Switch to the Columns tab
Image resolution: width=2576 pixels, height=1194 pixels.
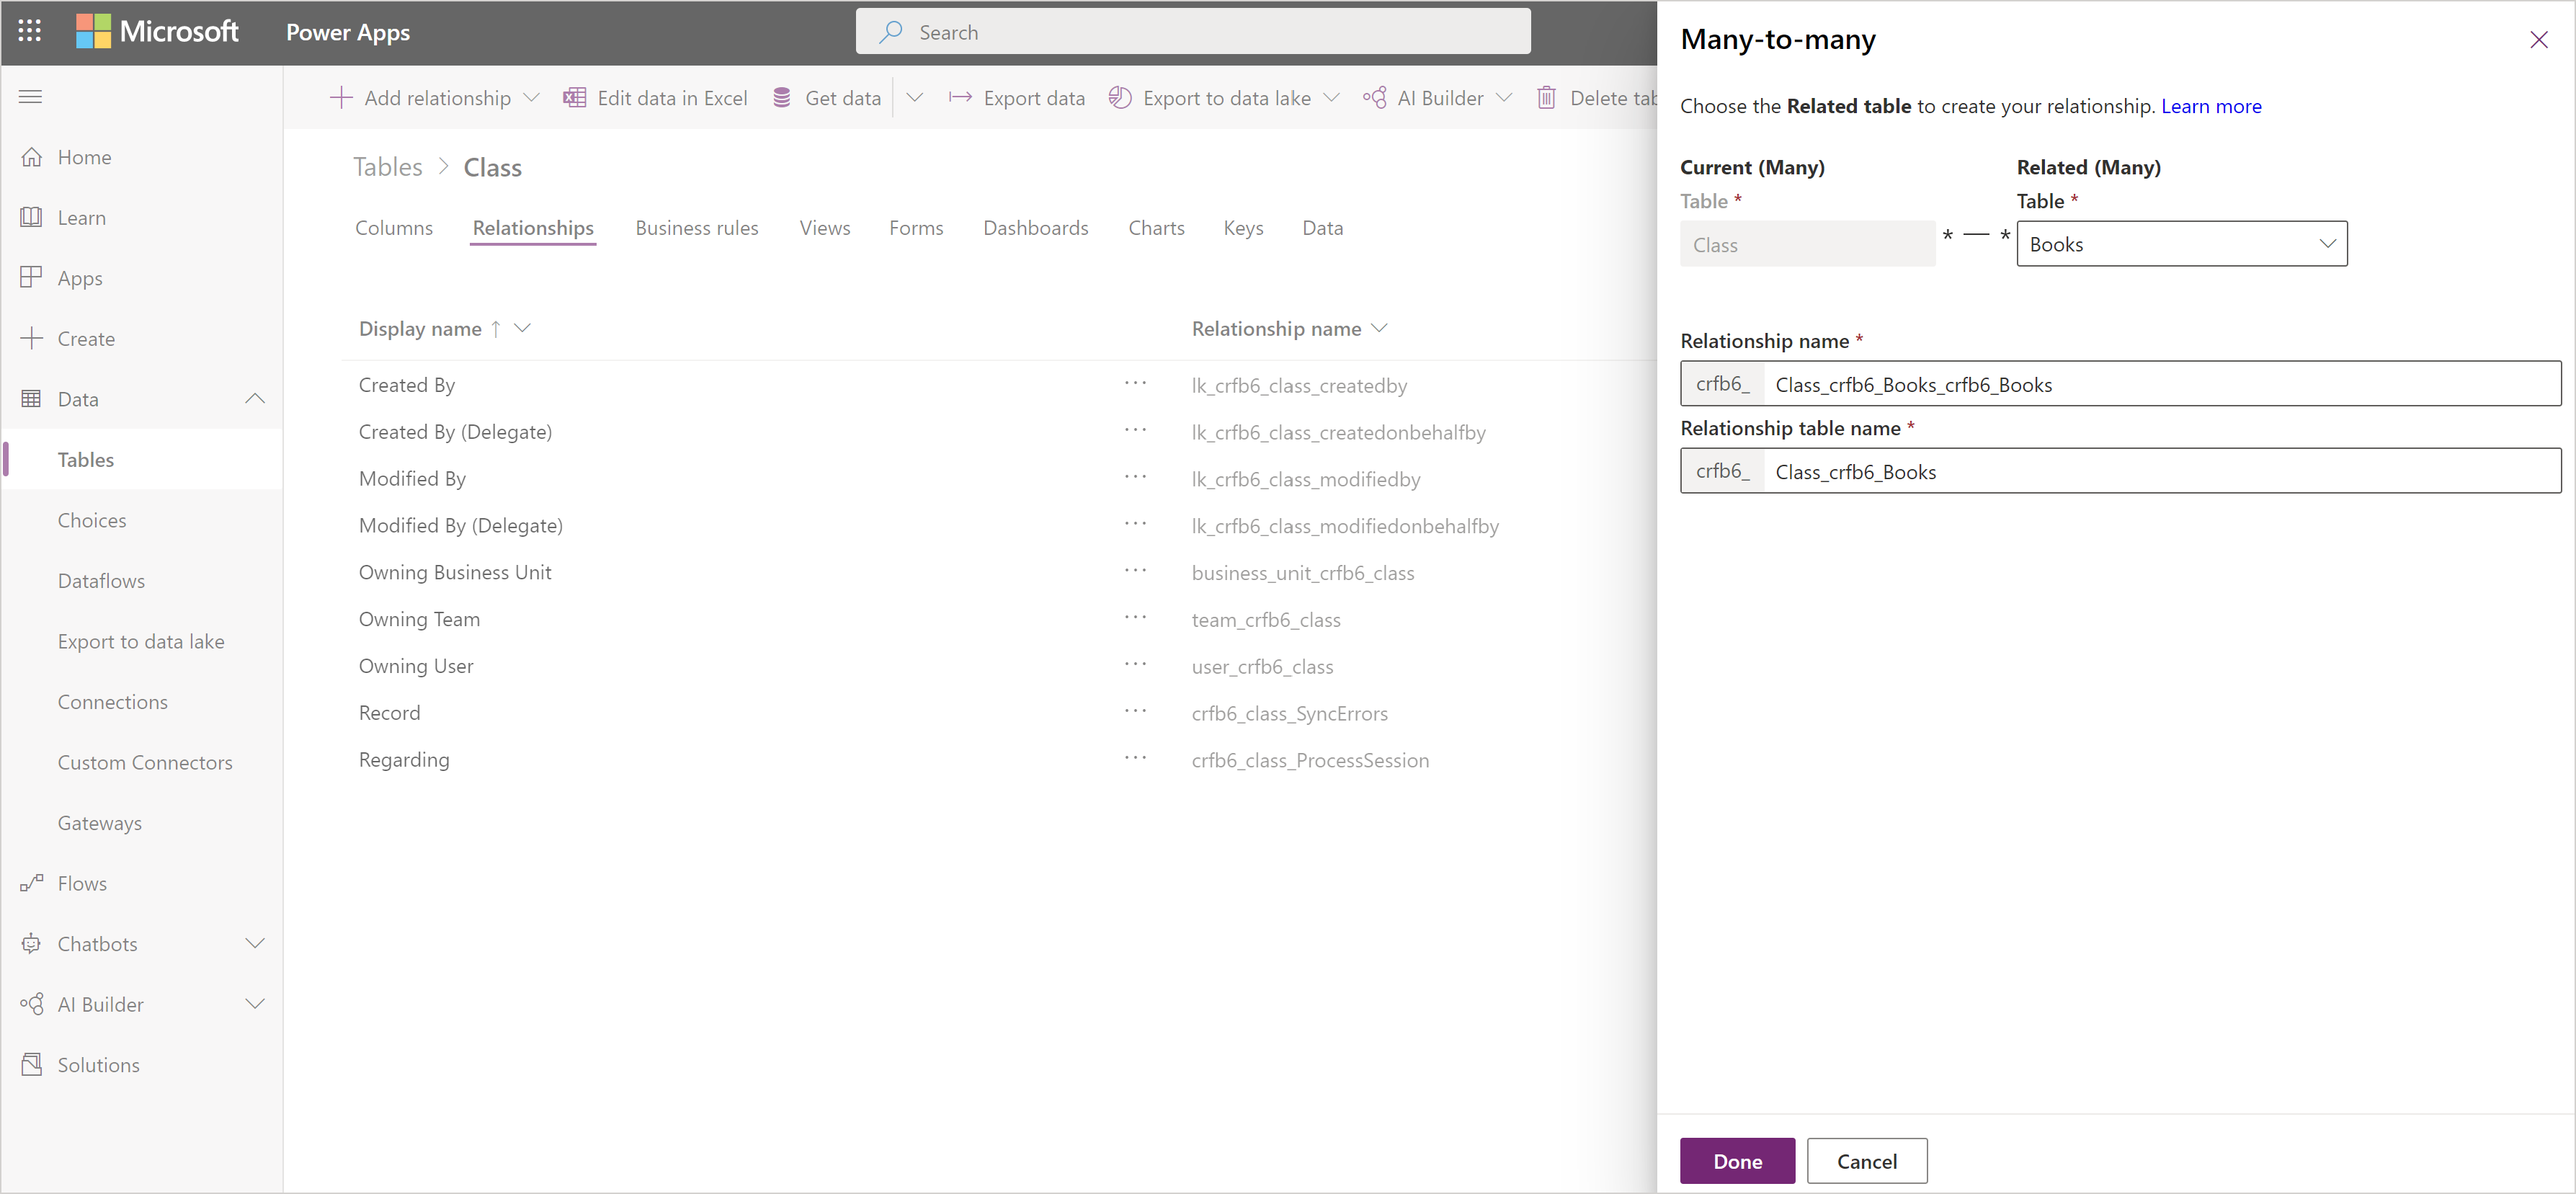[394, 227]
